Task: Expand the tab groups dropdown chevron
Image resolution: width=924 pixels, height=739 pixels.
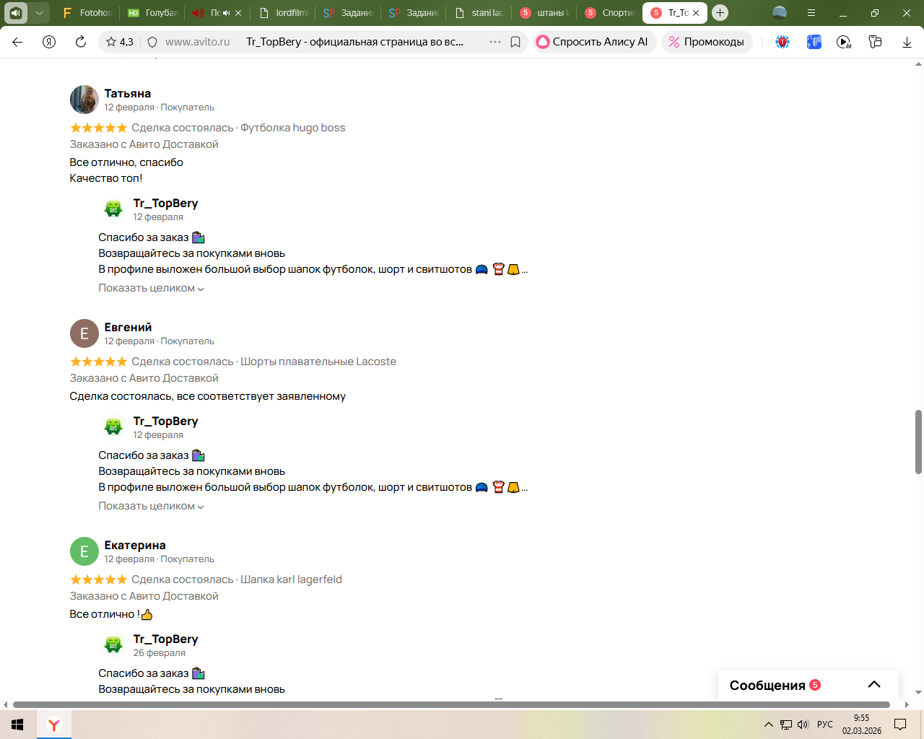Action: [x=39, y=12]
